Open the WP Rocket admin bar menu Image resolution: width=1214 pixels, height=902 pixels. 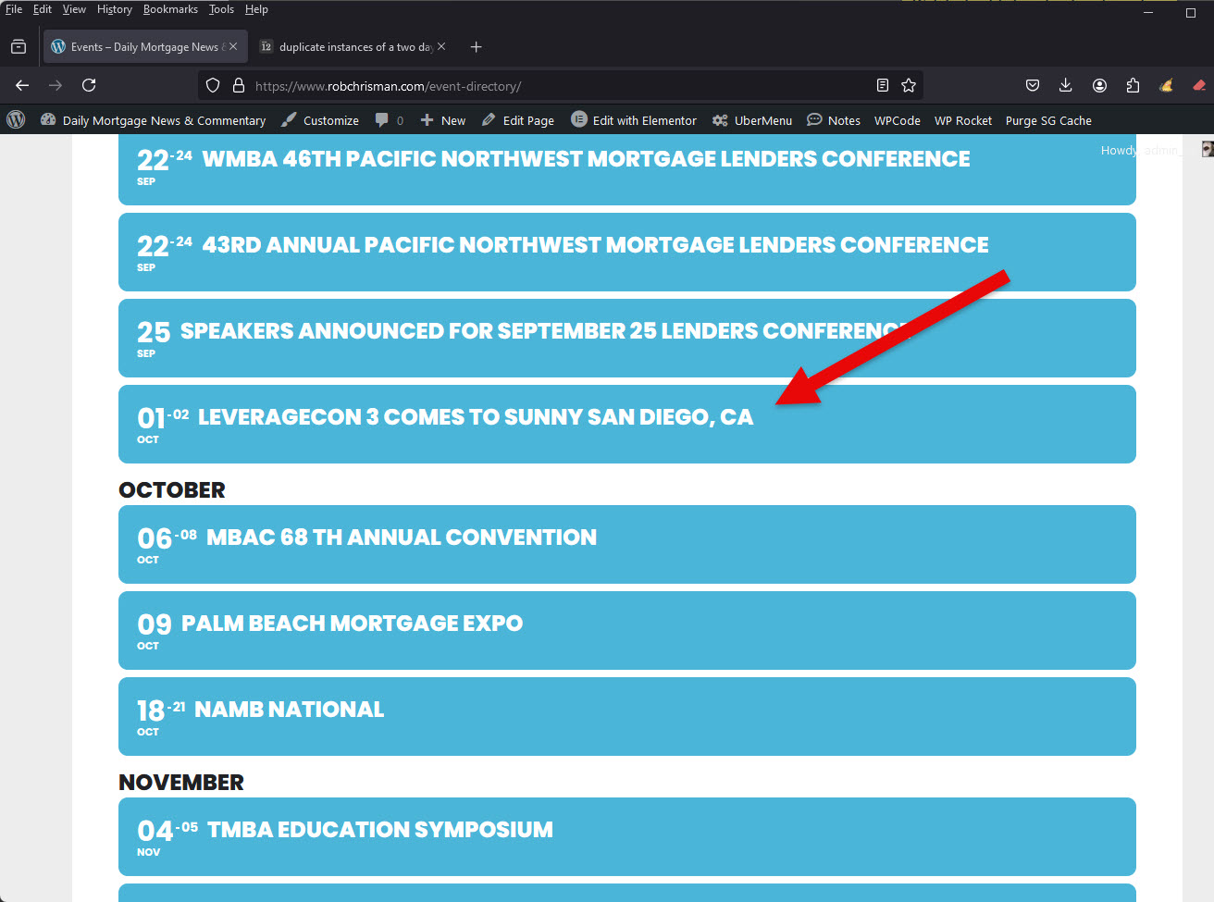[963, 120]
